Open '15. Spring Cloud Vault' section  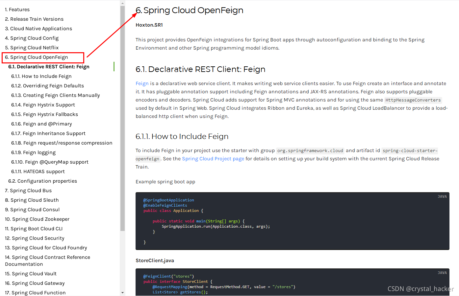click(x=31, y=274)
